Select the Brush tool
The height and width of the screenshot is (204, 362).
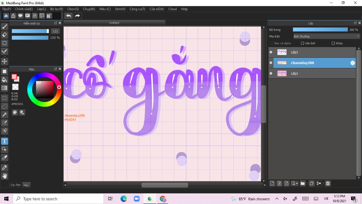click(4, 27)
